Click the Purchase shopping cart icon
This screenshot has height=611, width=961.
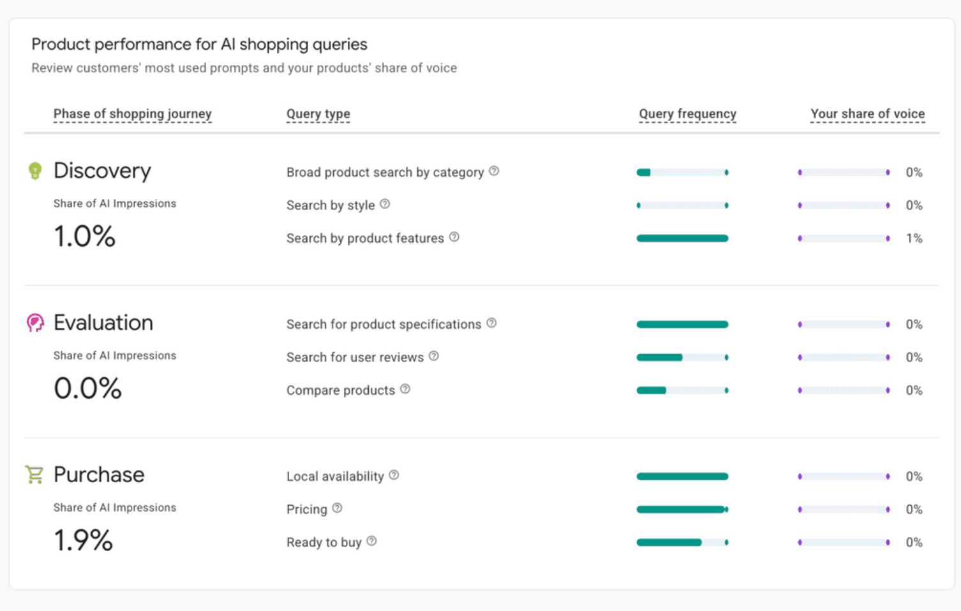click(34, 475)
